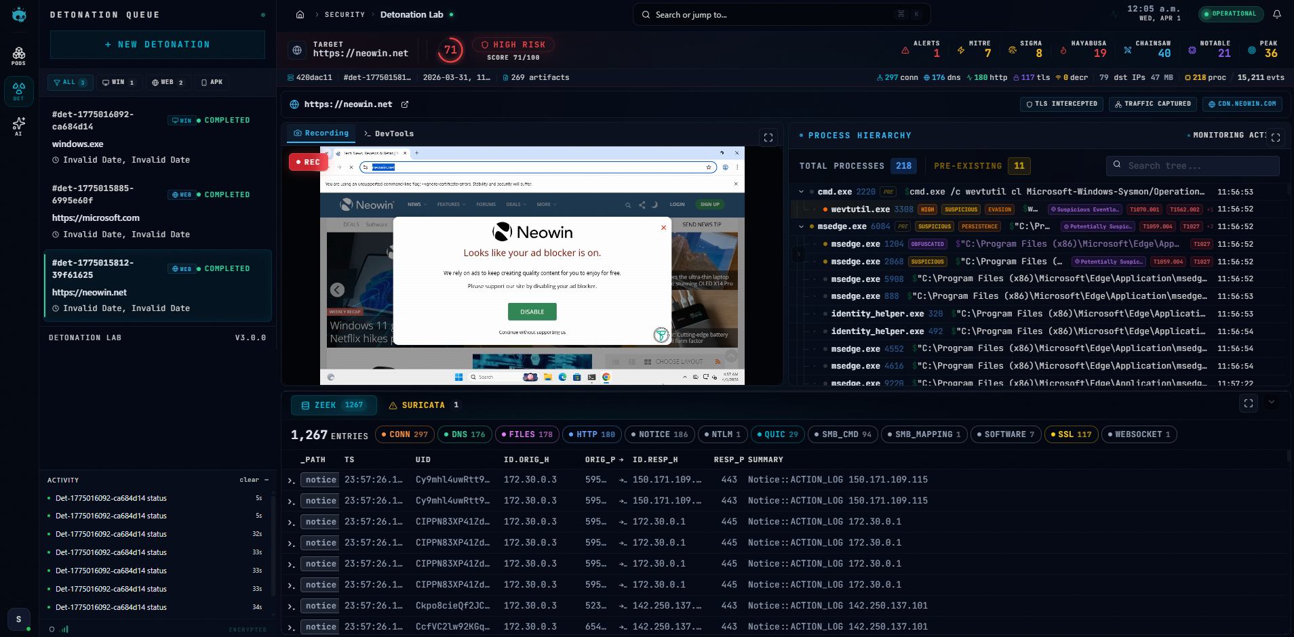Filter the queue by WEB
The width and height of the screenshot is (1294, 637).
pos(168,83)
